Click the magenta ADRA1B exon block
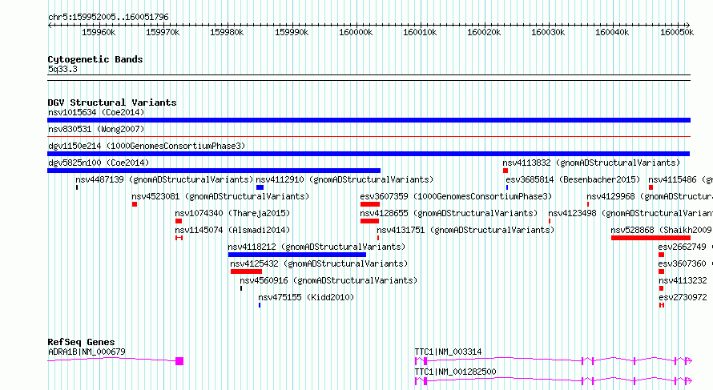The height and width of the screenshot is (390, 713). point(179,361)
